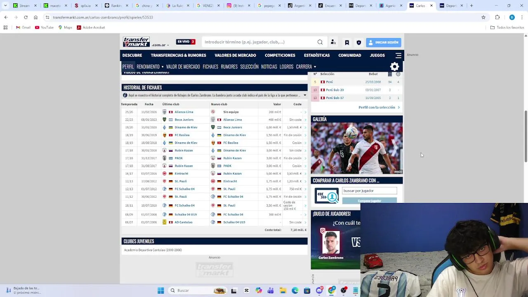528x297 pixels.
Task: Click the site search input field
Action: coord(259,42)
